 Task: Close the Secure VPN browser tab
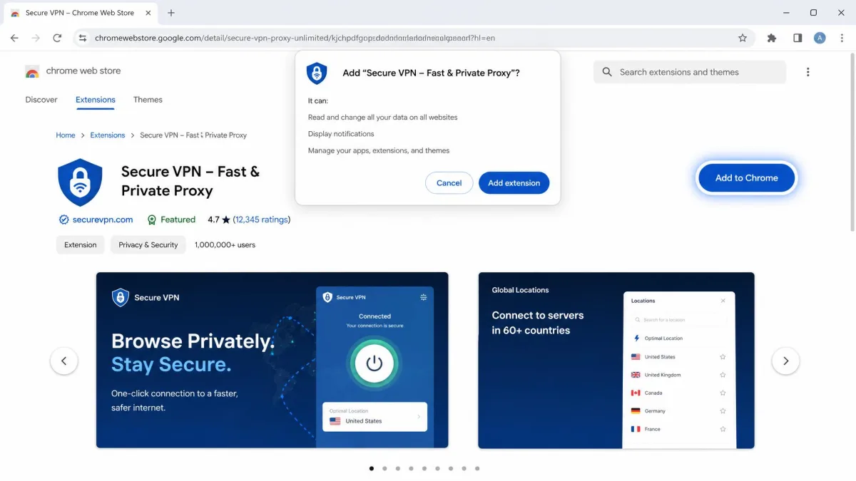(x=149, y=13)
